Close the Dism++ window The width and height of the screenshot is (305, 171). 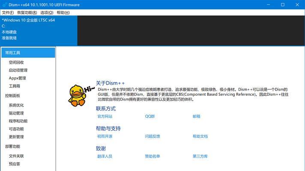[297, 5]
